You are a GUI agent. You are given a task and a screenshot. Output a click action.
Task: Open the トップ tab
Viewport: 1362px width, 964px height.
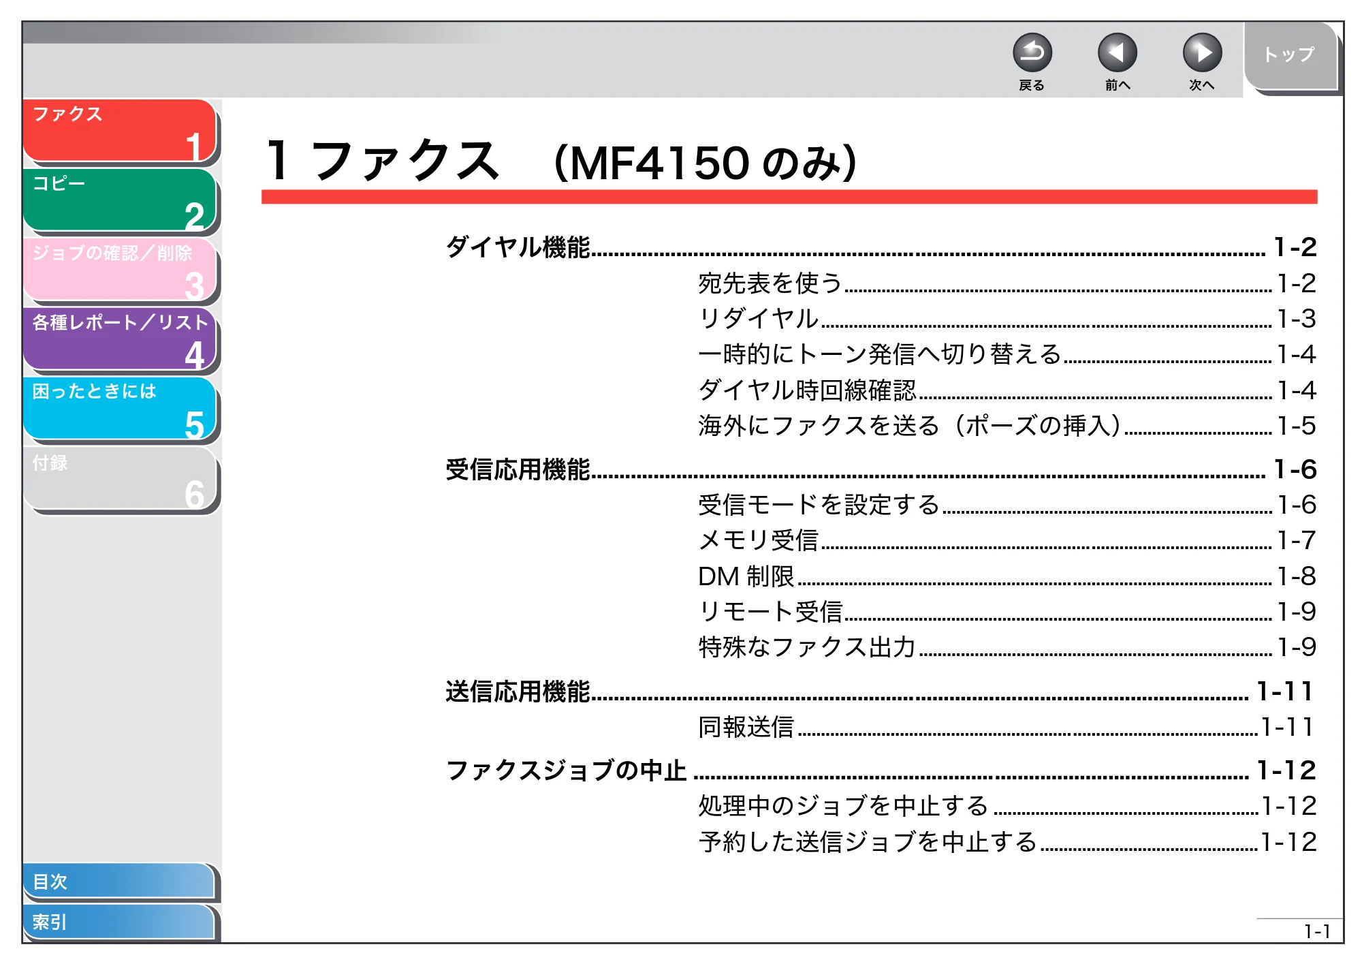(1290, 55)
